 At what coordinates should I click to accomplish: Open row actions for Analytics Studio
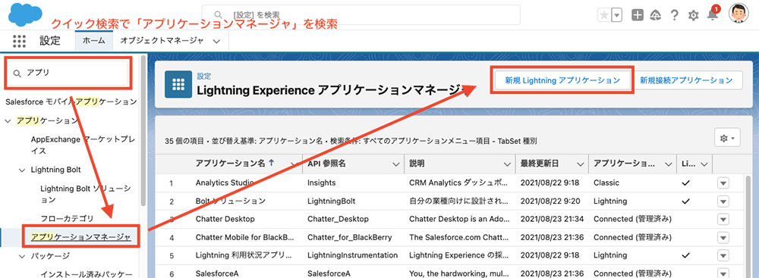723,183
